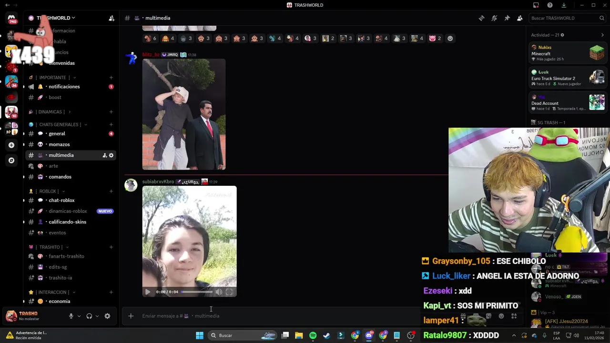Open multimedia channel settings gear
This screenshot has height=343, width=610.
112,155
